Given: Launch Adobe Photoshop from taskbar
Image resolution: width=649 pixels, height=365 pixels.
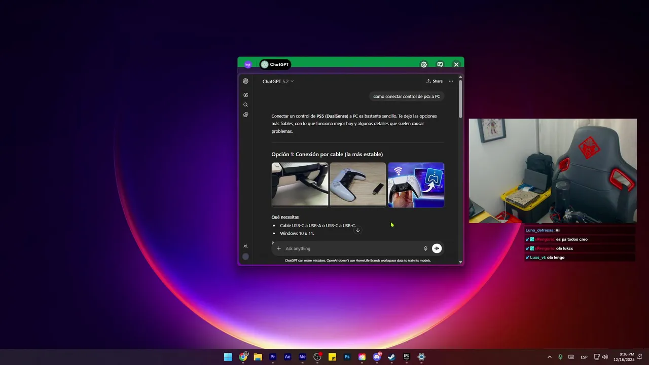Looking at the screenshot, I should pos(347,357).
